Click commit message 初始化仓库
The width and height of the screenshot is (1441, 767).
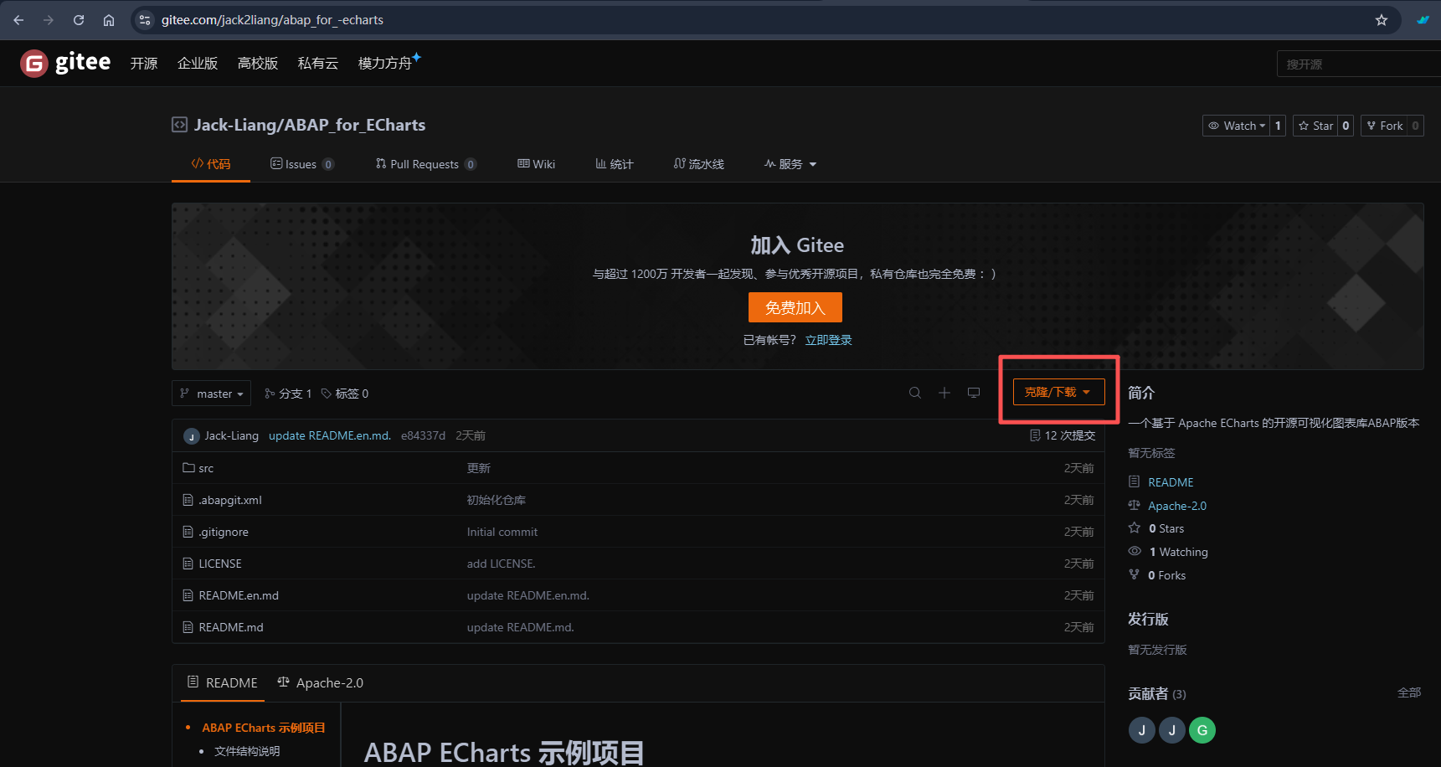[497, 500]
